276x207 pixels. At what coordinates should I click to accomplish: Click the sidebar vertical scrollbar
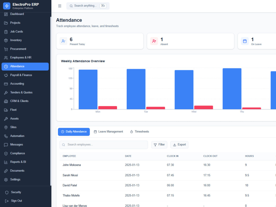51,101
